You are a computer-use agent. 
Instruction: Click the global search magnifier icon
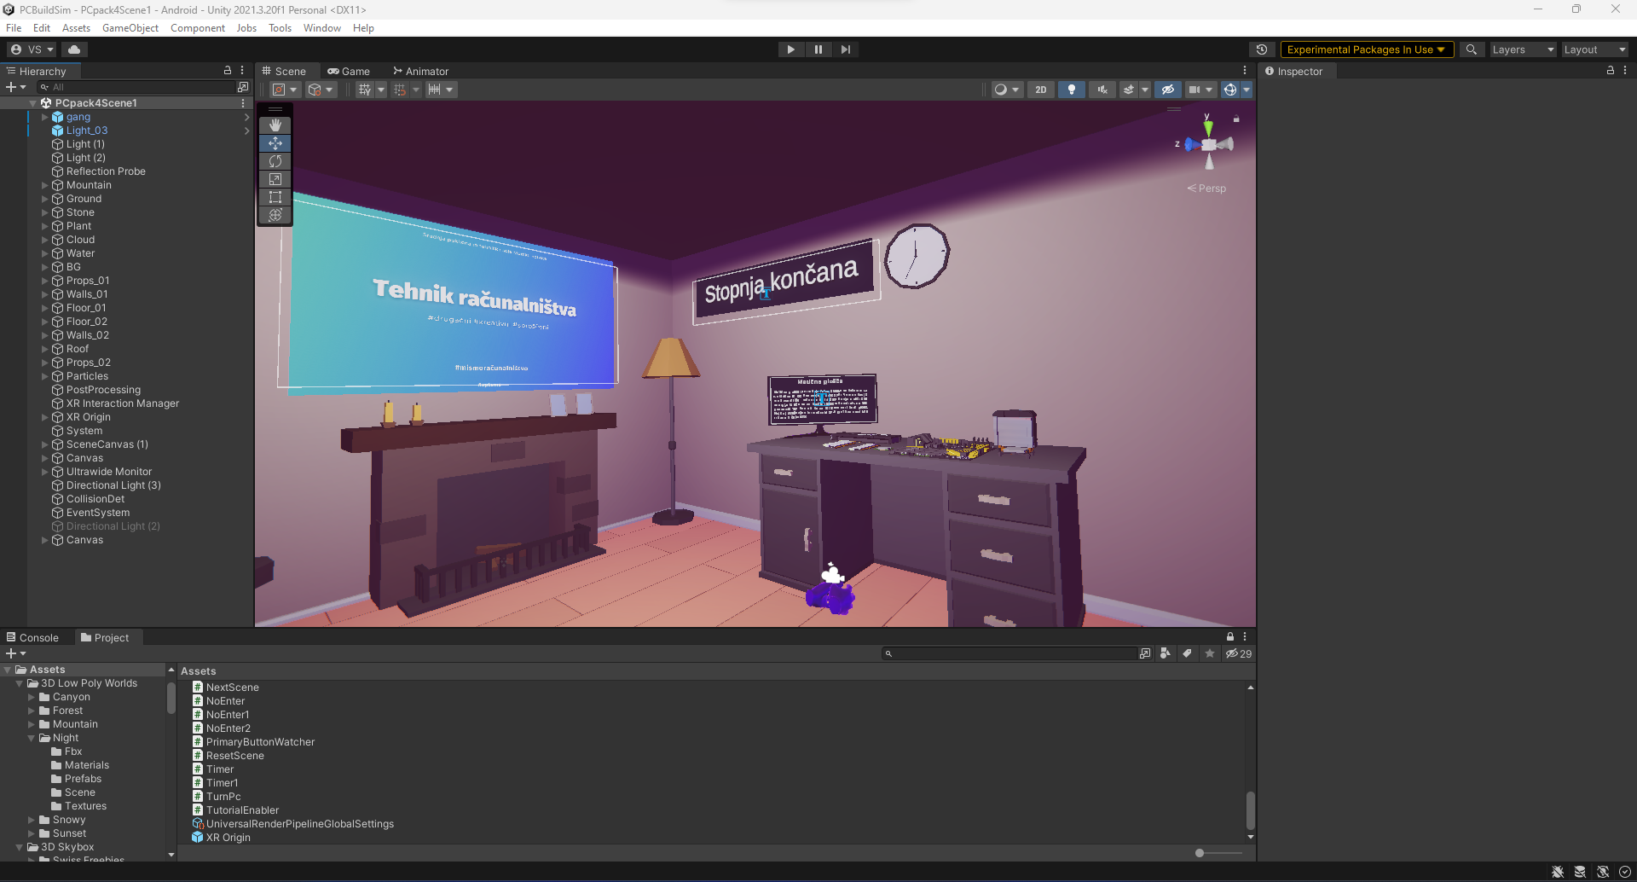(x=1471, y=49)
